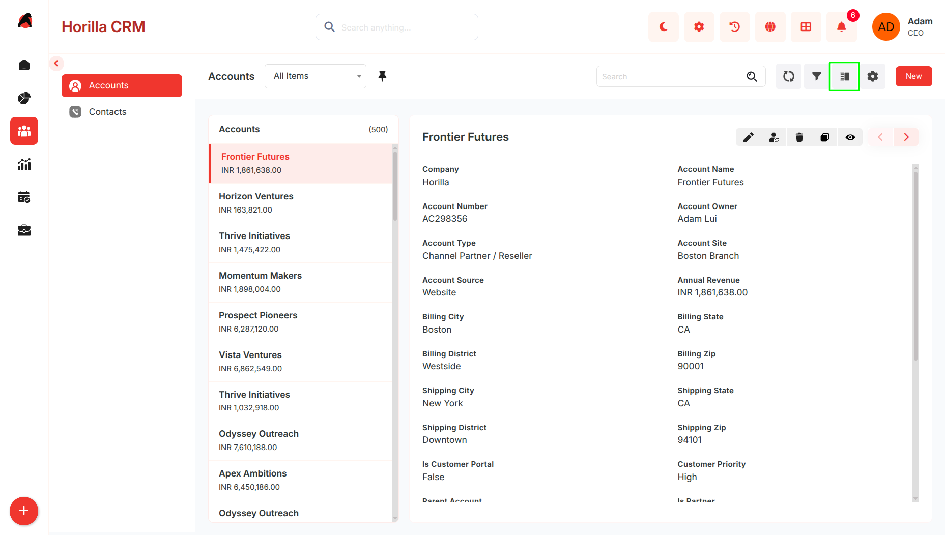Click the Horilla CRM title link
The height and width of the screenshot is (535, 945).
pyautogui.click(x=103, y=27)
